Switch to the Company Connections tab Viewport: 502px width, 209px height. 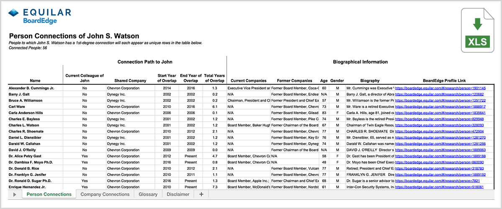pos(105,194)
